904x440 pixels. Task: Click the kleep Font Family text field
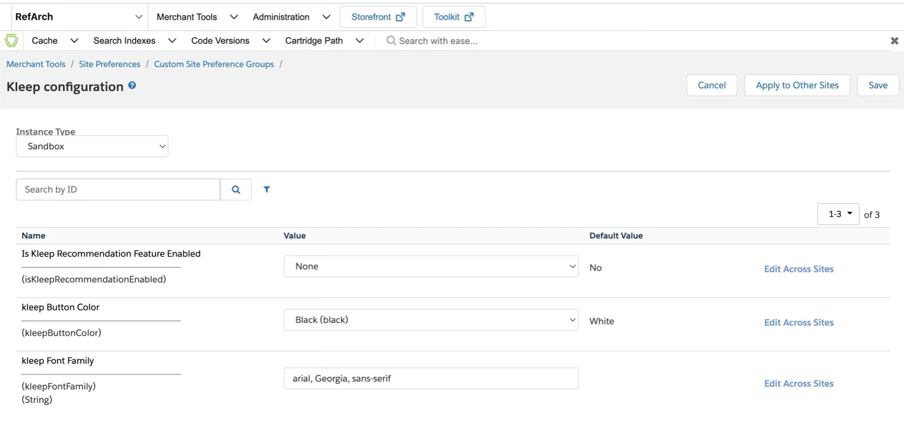[x=431, y=379]
